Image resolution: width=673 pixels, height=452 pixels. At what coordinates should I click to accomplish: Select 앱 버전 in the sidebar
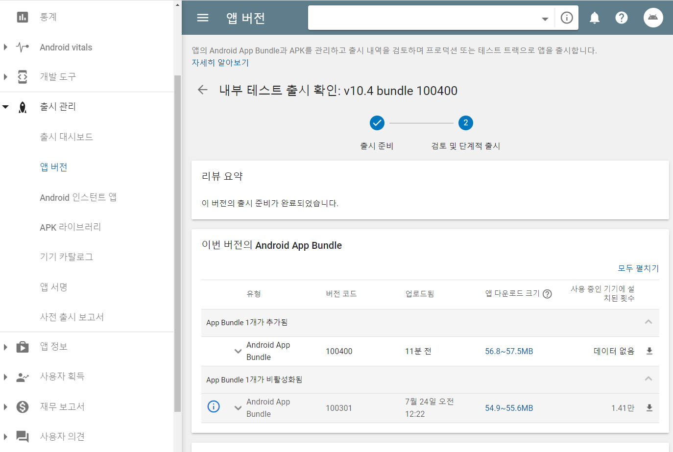click(x=53, y=167)
